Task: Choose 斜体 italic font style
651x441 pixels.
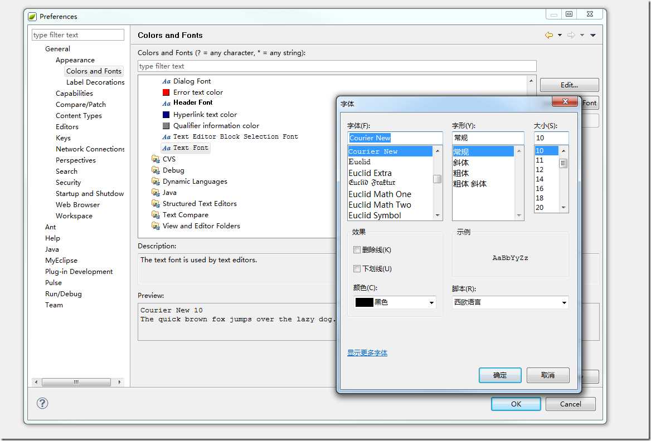Action: tap(461, 163)
